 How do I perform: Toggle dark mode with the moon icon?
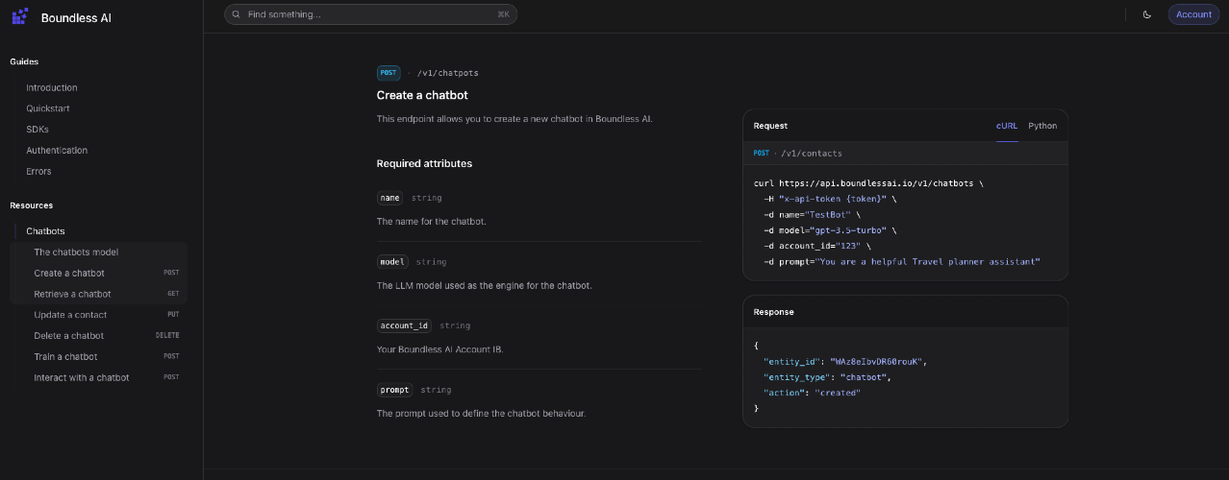point(1146,14)
